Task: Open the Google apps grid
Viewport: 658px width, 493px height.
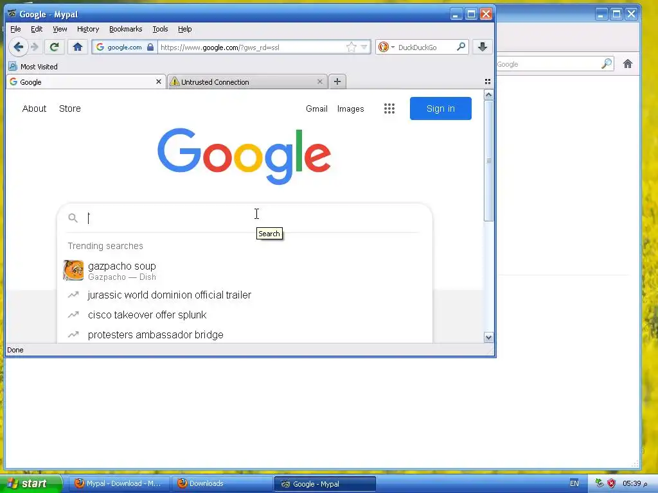Action: [x=389, y=108]
